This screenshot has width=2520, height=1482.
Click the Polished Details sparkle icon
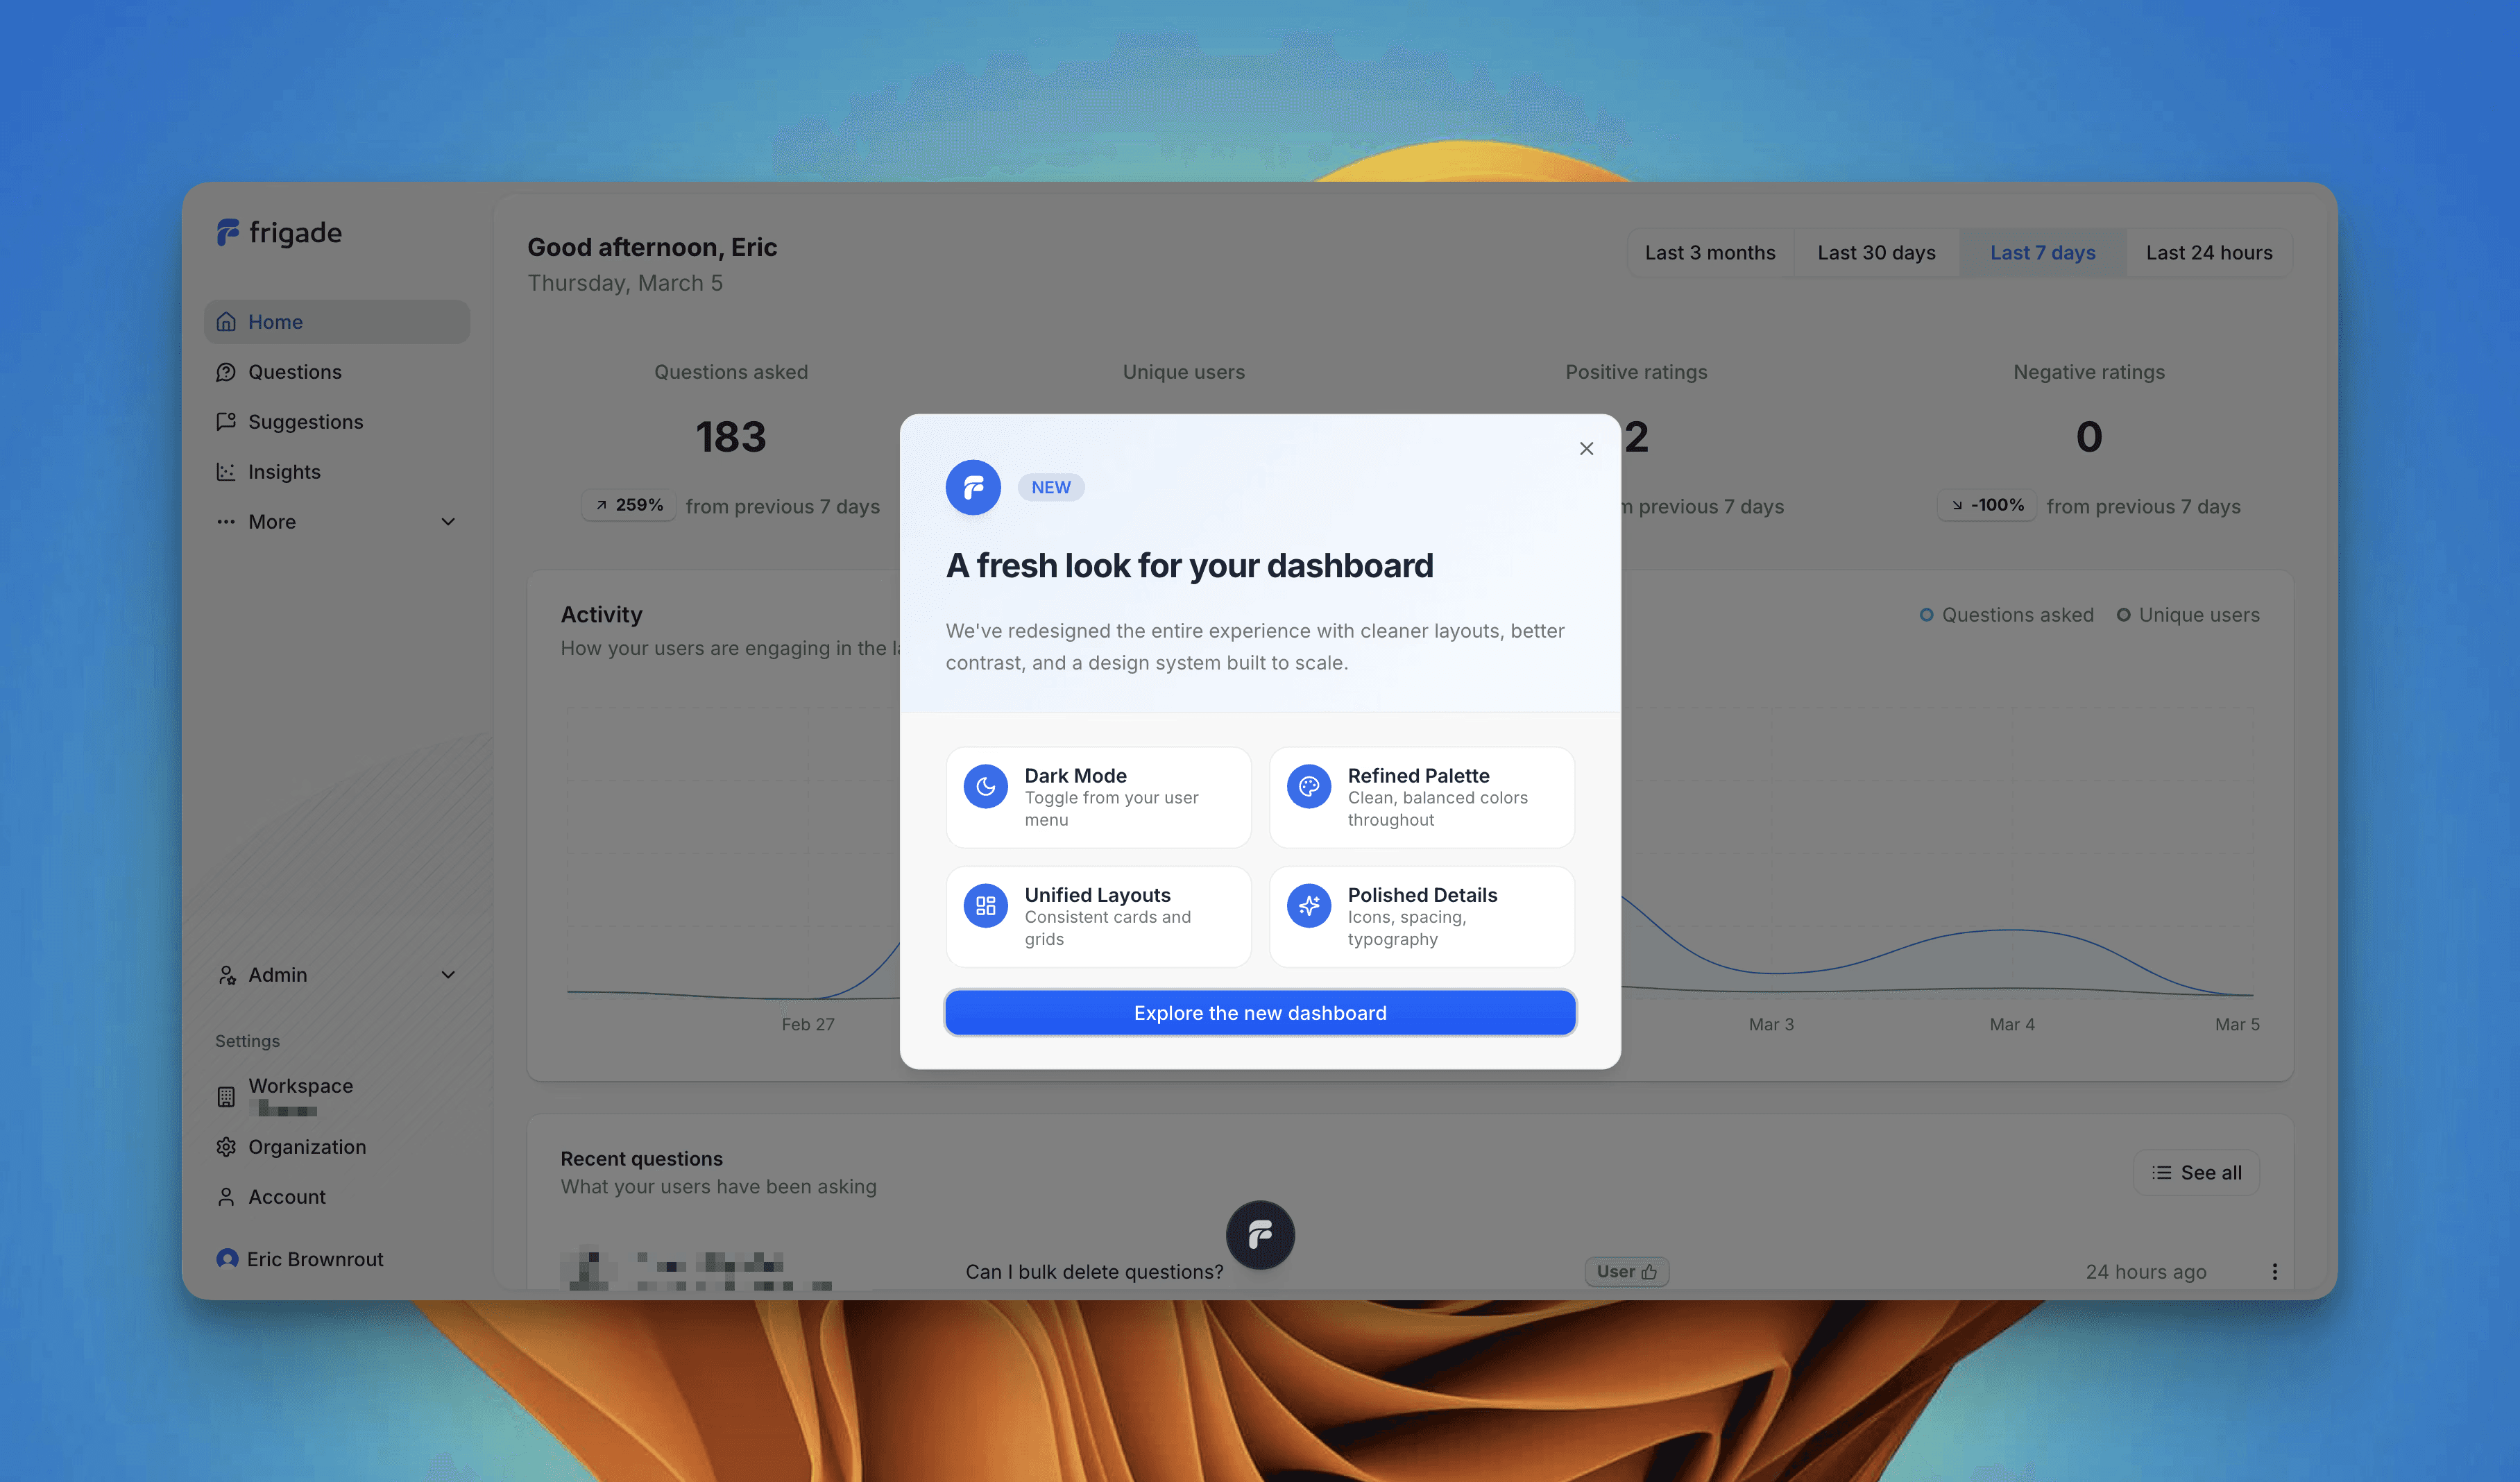[1308, 906]
